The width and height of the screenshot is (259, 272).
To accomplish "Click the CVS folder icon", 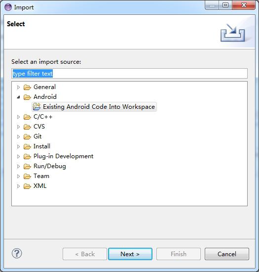I will coord(27,127).
